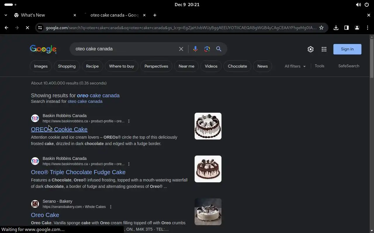Close the browser window

point(368,15)
